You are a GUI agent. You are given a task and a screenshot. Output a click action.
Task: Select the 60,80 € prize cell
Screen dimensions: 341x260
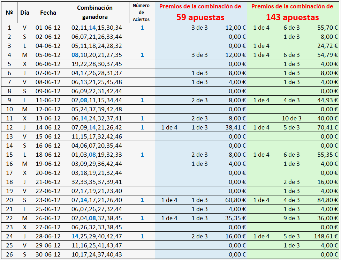pos(235,200)
